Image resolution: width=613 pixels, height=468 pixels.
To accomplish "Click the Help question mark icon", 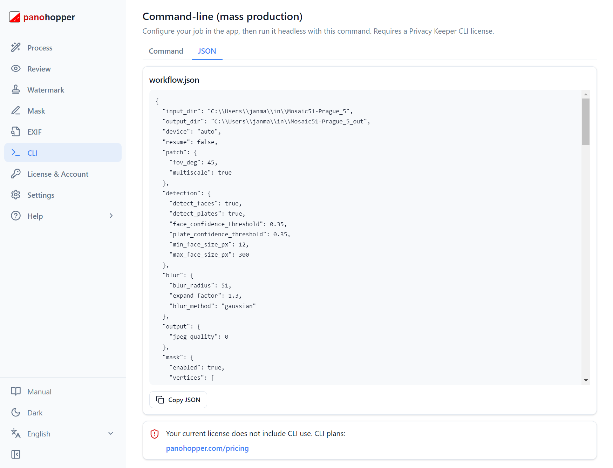I will [x=16, y=216].
